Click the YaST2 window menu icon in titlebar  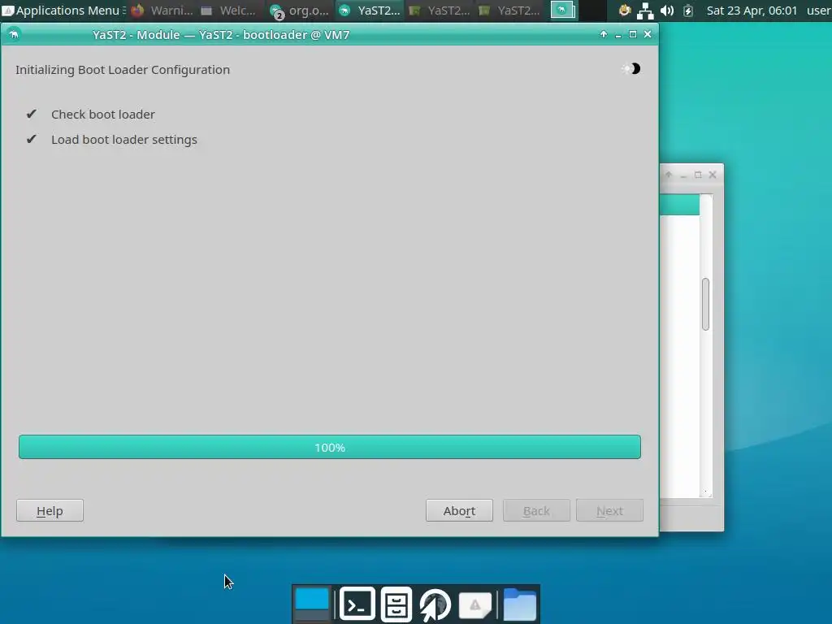click(x=14, y=34)
